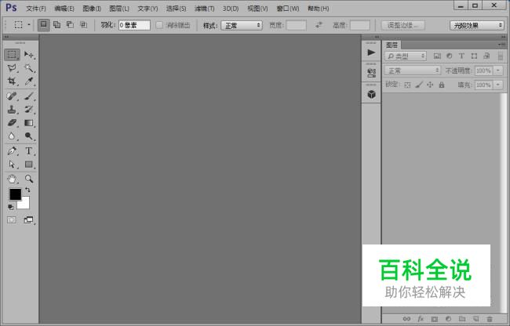The width and height of the screenshot is (510, 326).
Task: Toggle lock transparent pixels
Action: 407,85
